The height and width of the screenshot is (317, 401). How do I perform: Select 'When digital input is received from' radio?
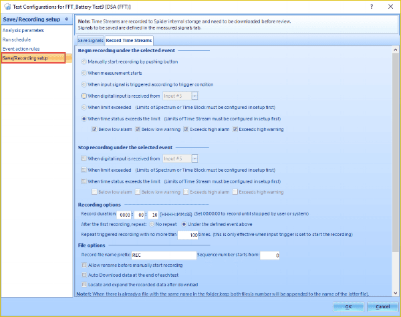click(x=84, y=96)
